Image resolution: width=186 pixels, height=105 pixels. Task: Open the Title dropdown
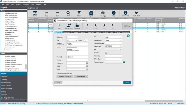click(x=76, y=40)
